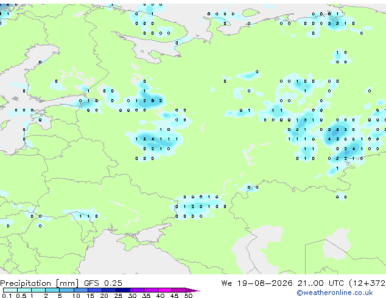Select the 'GFS 0.25' model label

(x=103, y=283)
